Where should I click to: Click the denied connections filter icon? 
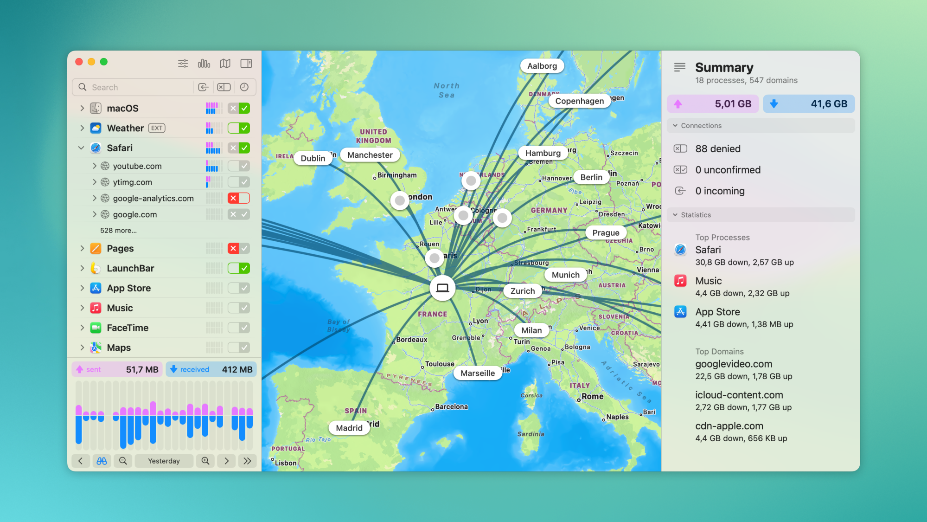tap(224, 87)
